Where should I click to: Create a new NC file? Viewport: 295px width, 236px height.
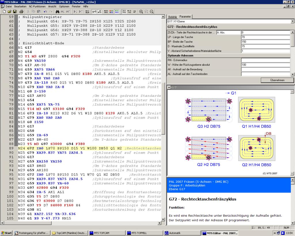[4, 12]
